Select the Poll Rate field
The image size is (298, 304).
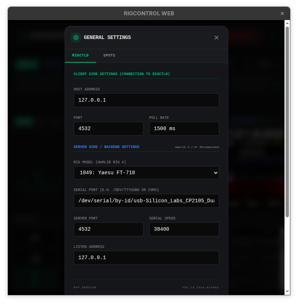pos(184,129)
